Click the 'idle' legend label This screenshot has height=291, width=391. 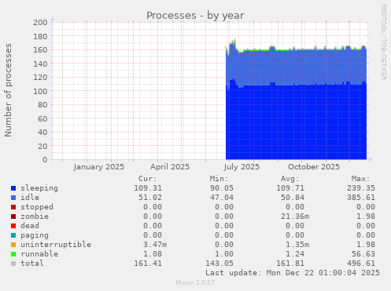[x=30, y=198]
